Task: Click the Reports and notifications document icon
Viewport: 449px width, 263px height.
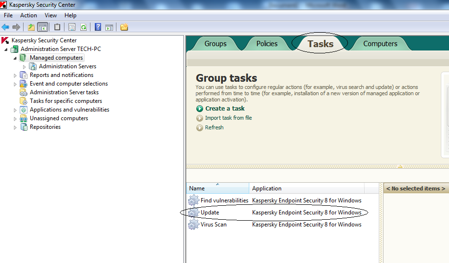Action: [24, 75]
